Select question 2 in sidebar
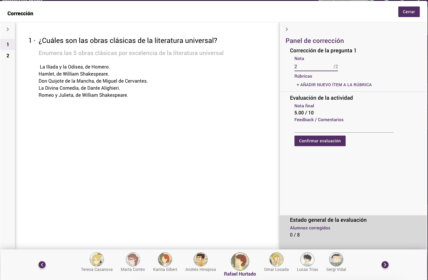 [8, 56]
